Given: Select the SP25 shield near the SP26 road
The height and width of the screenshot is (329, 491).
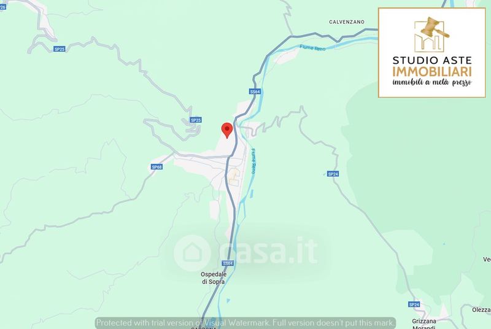Looking at the screenshot, I should tap(60, 49).
